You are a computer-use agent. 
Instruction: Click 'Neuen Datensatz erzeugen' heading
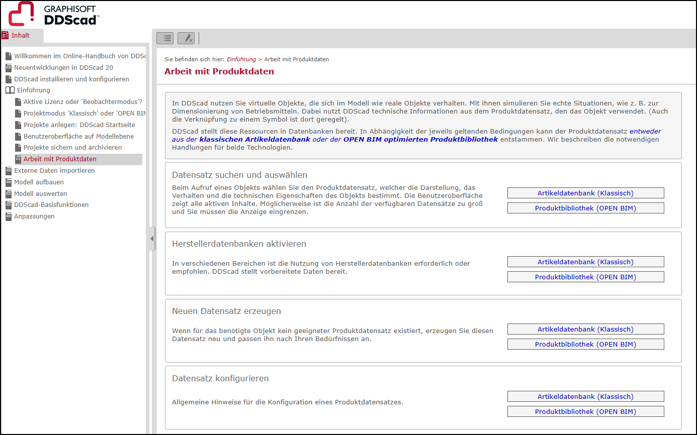226,311
